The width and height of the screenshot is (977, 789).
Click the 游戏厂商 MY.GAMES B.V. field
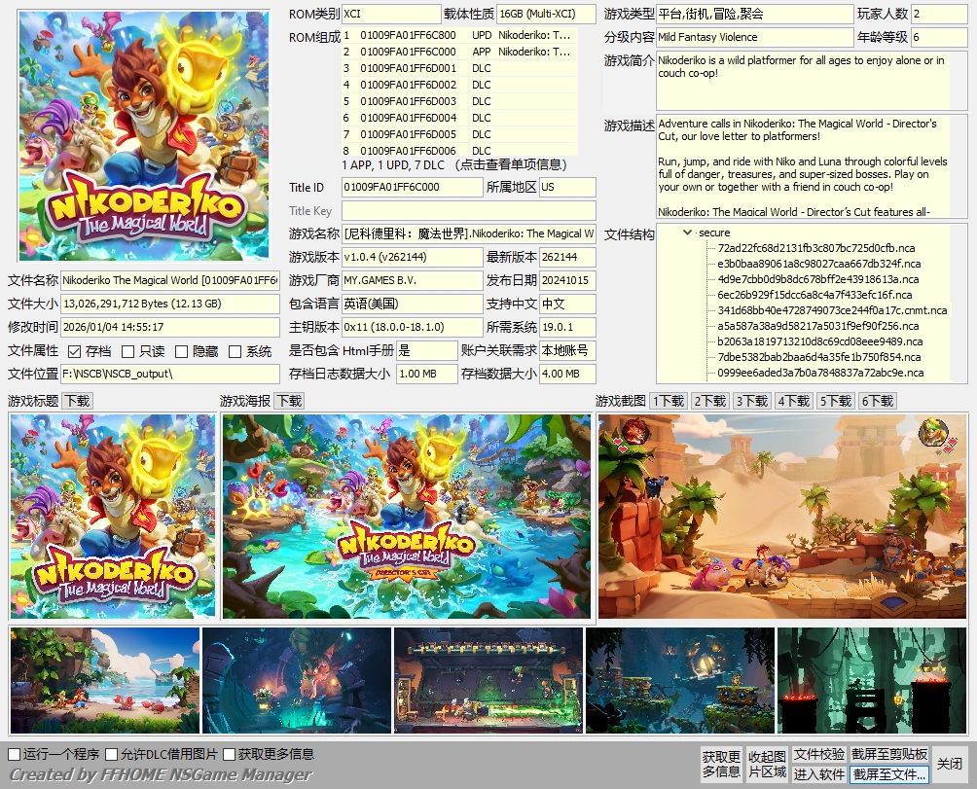(413, 280)
